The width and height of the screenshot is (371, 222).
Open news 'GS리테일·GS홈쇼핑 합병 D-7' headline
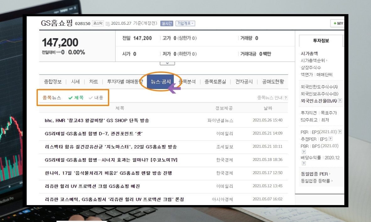pyautogui.click(x=94, y=134)
